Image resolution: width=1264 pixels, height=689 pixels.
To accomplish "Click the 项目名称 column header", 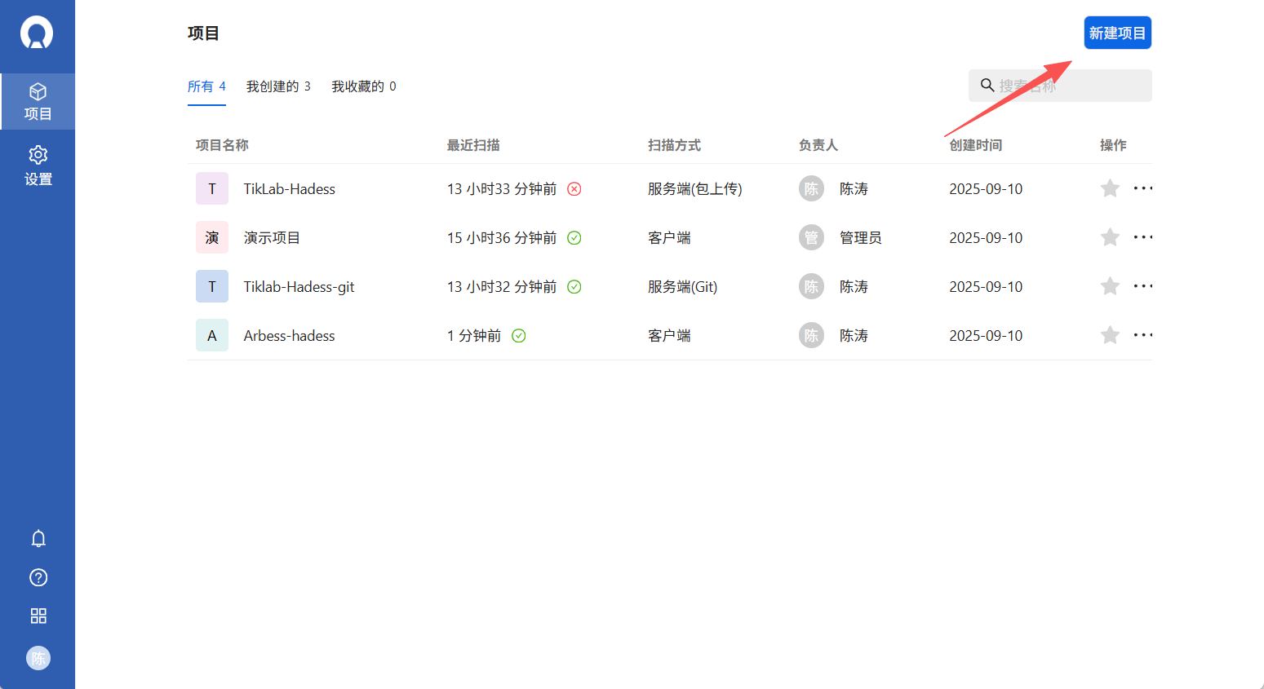I will click(x=222, y=145).
